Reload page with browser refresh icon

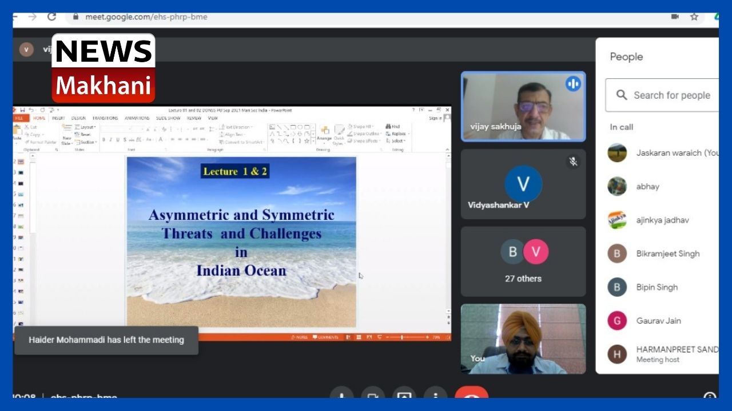51,17
